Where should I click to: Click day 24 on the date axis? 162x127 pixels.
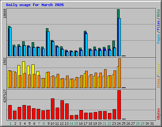click(119, 124)
